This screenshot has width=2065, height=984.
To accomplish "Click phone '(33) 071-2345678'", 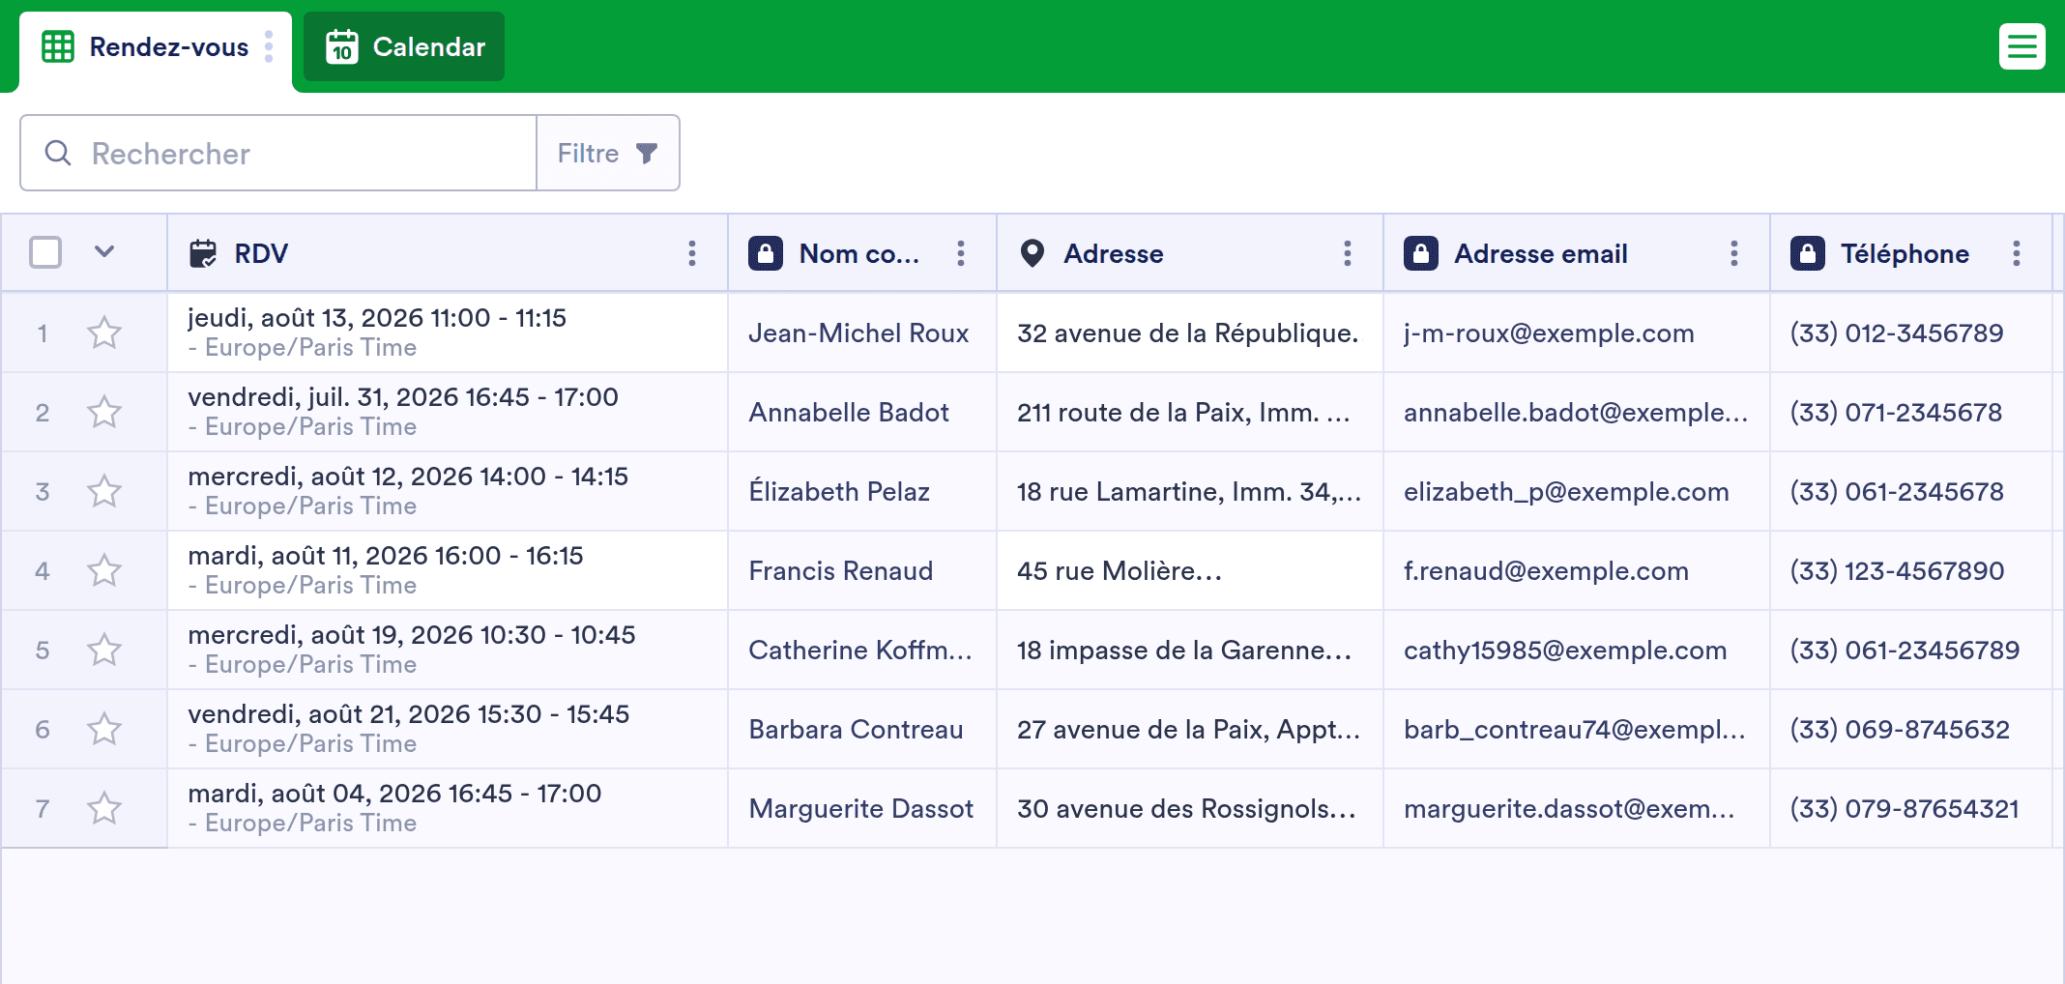I will (1896, 412).
